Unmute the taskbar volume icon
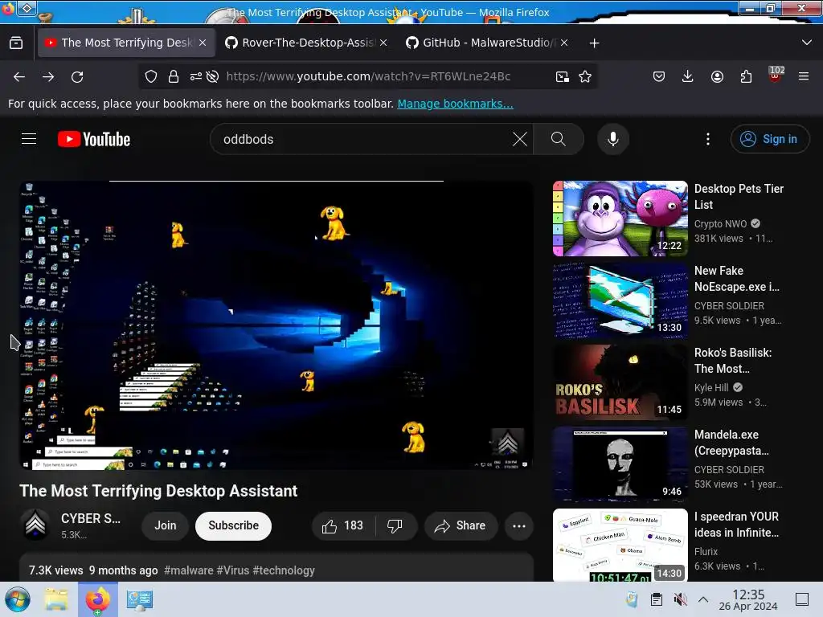 coord(680,599)
